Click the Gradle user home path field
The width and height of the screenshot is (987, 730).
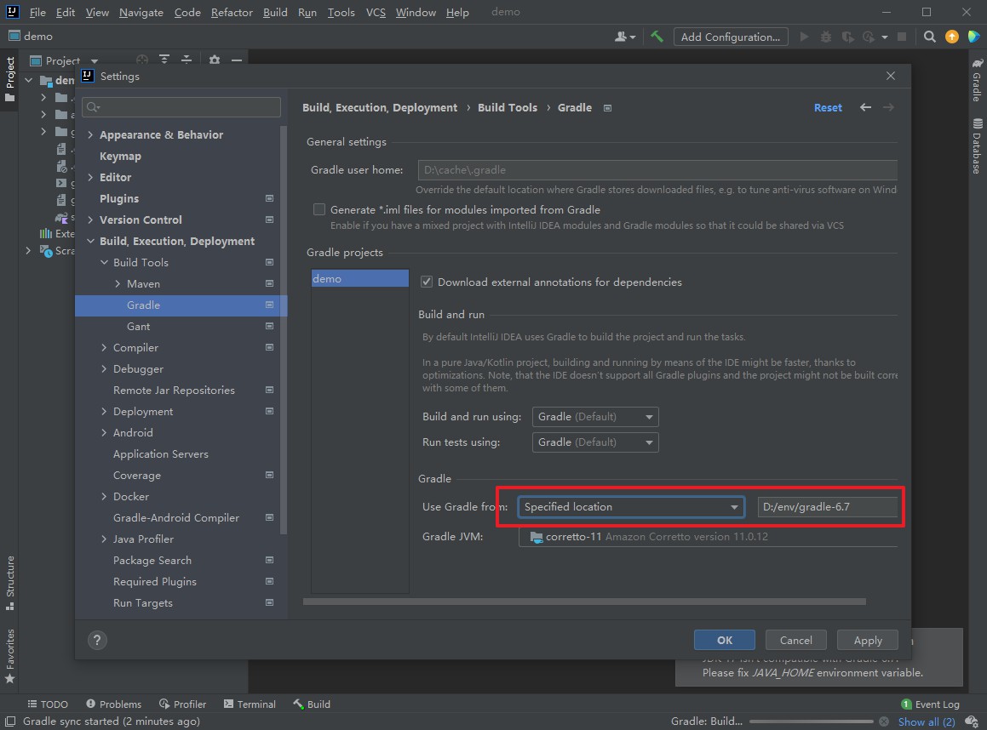[657, 170]
